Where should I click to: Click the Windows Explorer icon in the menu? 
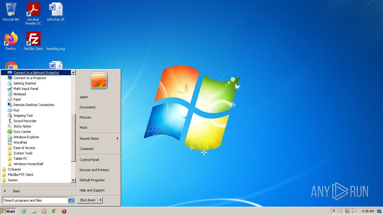[x=10, y=137]
